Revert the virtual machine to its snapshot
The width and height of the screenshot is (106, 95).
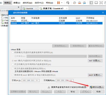[79, 3]
